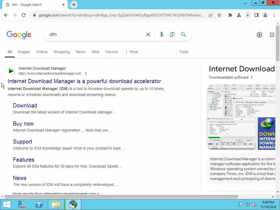Click the Google logo

19,35
